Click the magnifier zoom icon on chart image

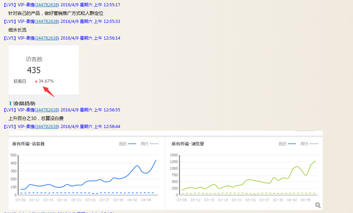tap(318, 205)
